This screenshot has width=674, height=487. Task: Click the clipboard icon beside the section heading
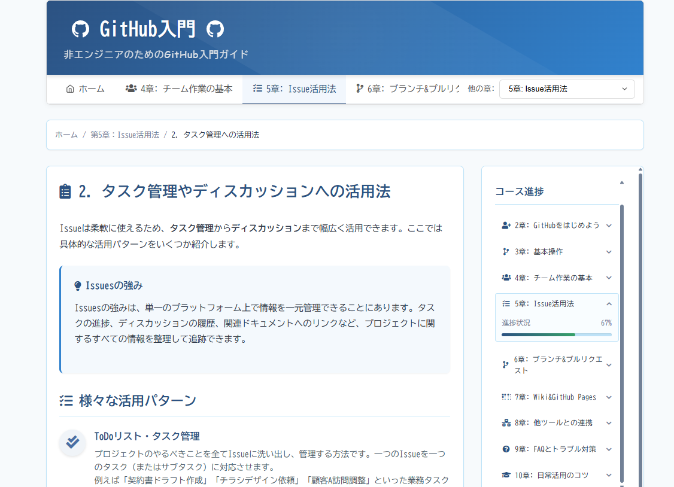point(65,191)
